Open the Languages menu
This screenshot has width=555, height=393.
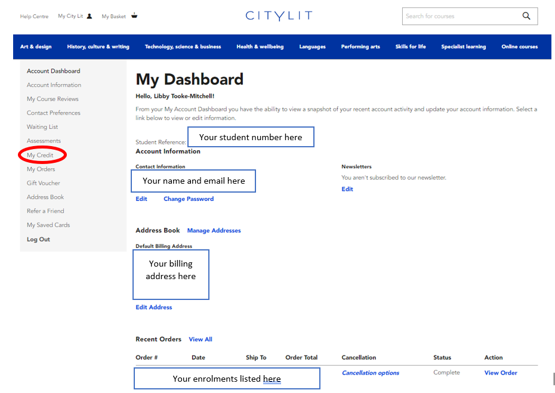312,47
